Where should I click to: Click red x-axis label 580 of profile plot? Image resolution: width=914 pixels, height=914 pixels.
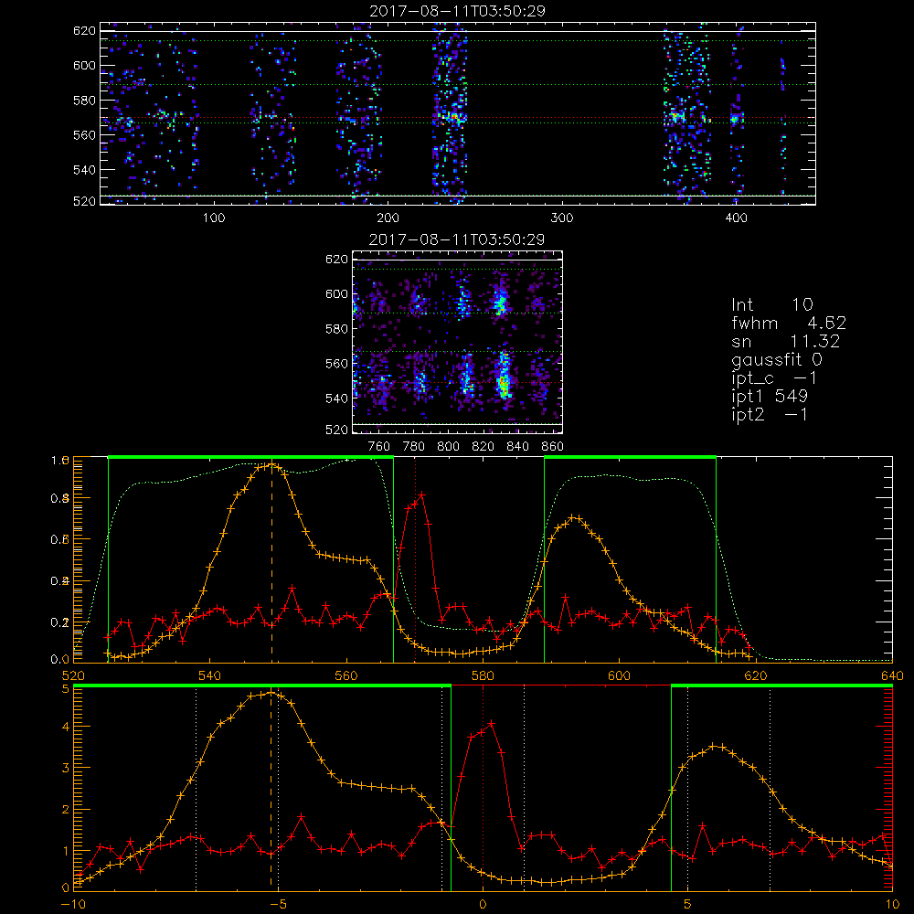pos(483,675)
